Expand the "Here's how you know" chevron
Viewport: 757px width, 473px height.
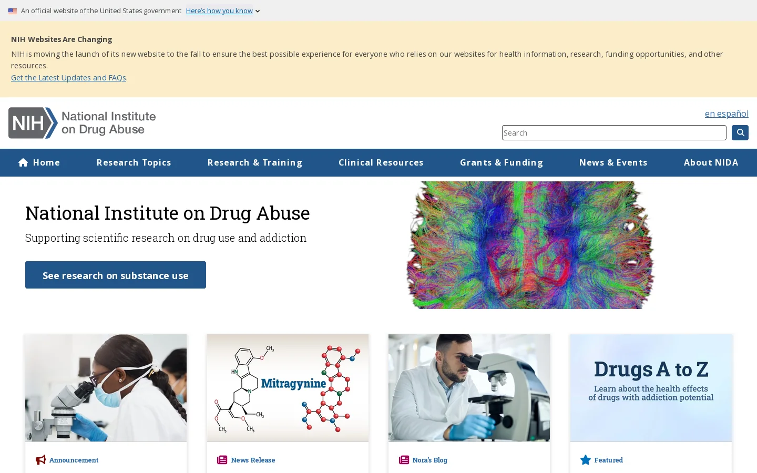(x=258, y=11)
